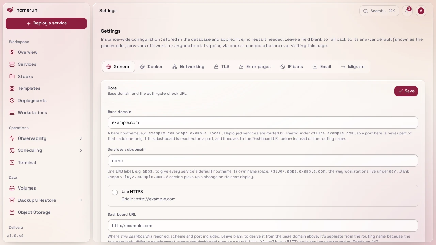
Task: Click the Services subdomain field
Action: click(x=263, y=161)
